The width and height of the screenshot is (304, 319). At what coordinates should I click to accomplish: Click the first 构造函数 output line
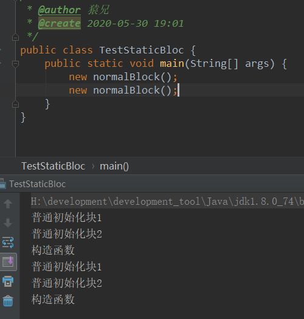53,250
